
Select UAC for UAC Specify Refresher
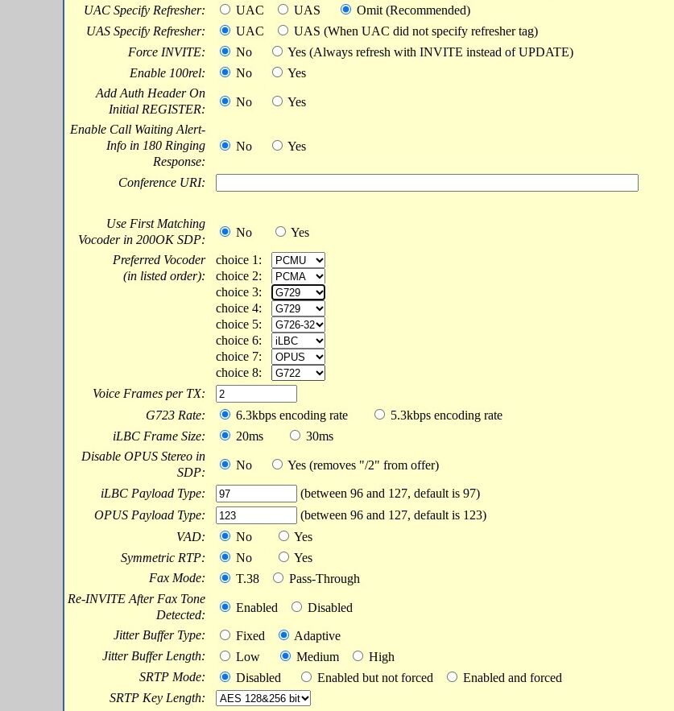click(x=225, y=10)
